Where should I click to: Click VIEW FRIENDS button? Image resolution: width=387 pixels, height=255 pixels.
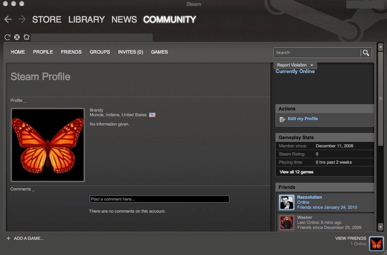coord(351,238)
